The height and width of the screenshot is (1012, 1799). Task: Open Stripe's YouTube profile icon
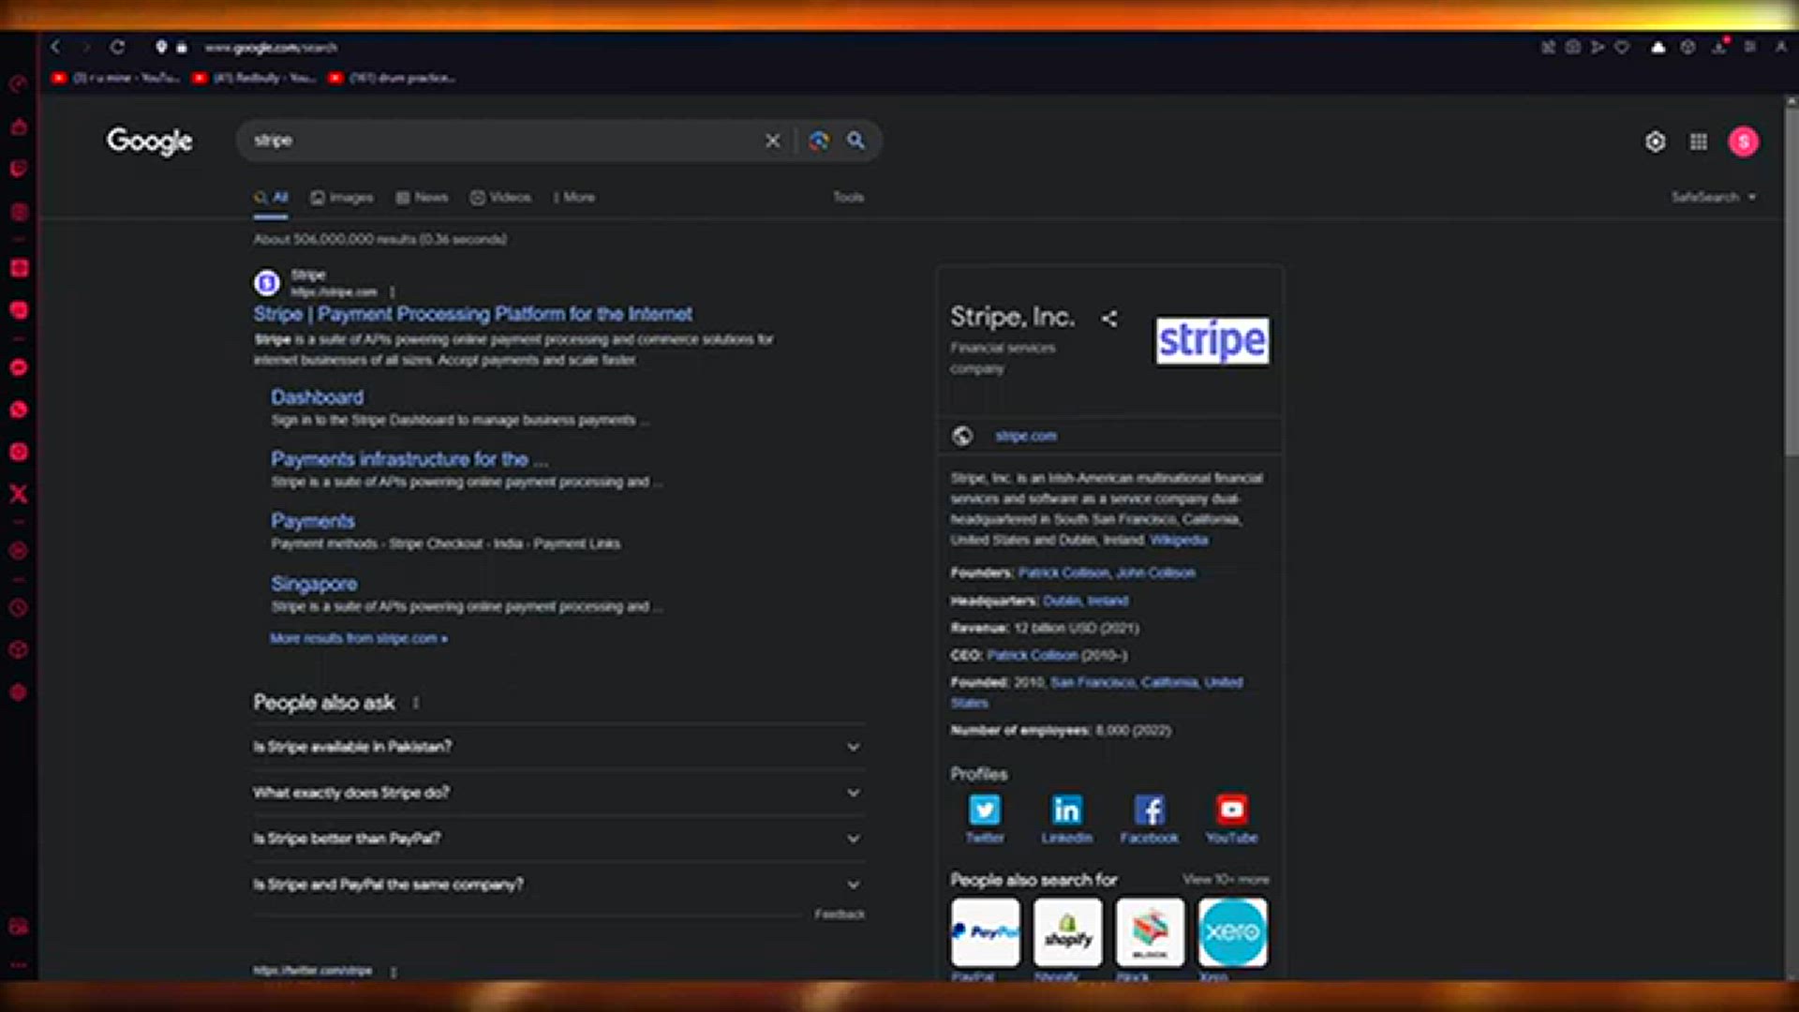pyautogui.click(x=1231, y=810)
